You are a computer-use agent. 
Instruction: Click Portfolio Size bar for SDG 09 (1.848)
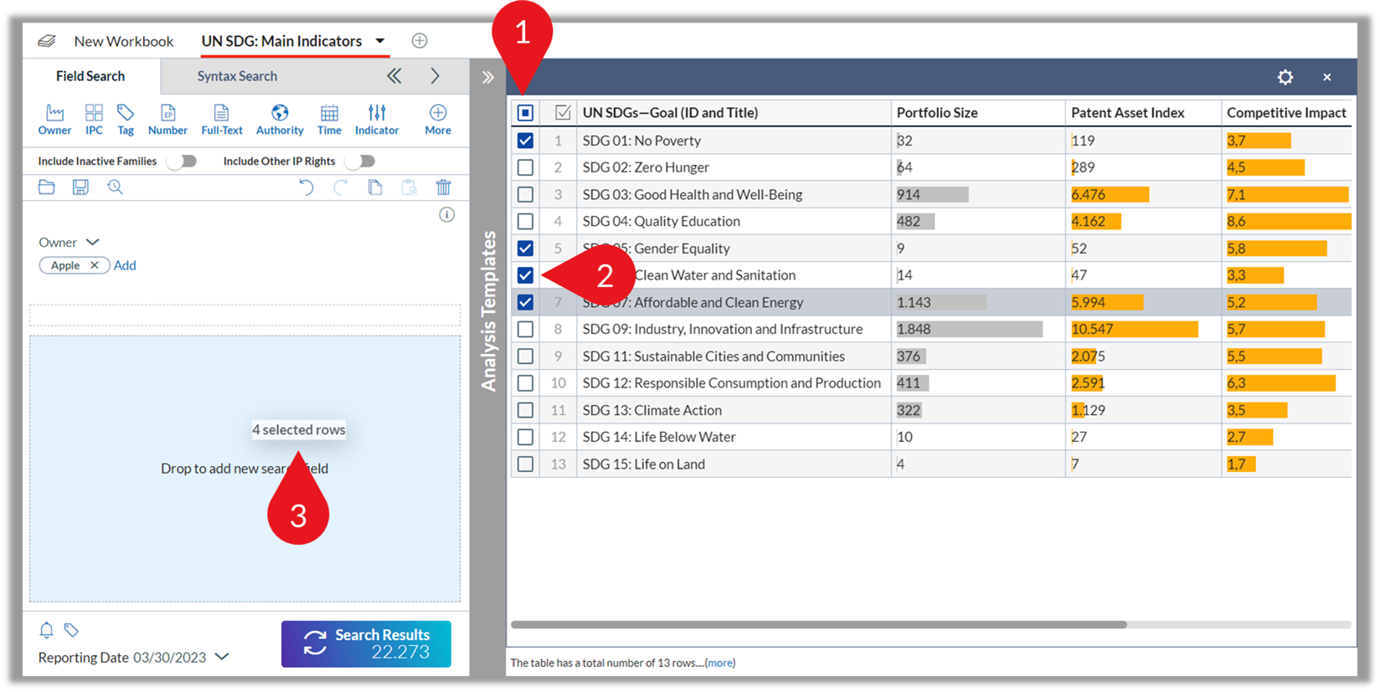click(969, 329)
